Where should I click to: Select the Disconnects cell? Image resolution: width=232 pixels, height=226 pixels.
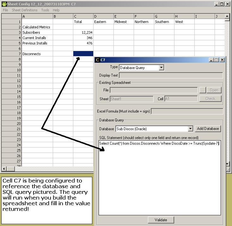pos(37,54)
